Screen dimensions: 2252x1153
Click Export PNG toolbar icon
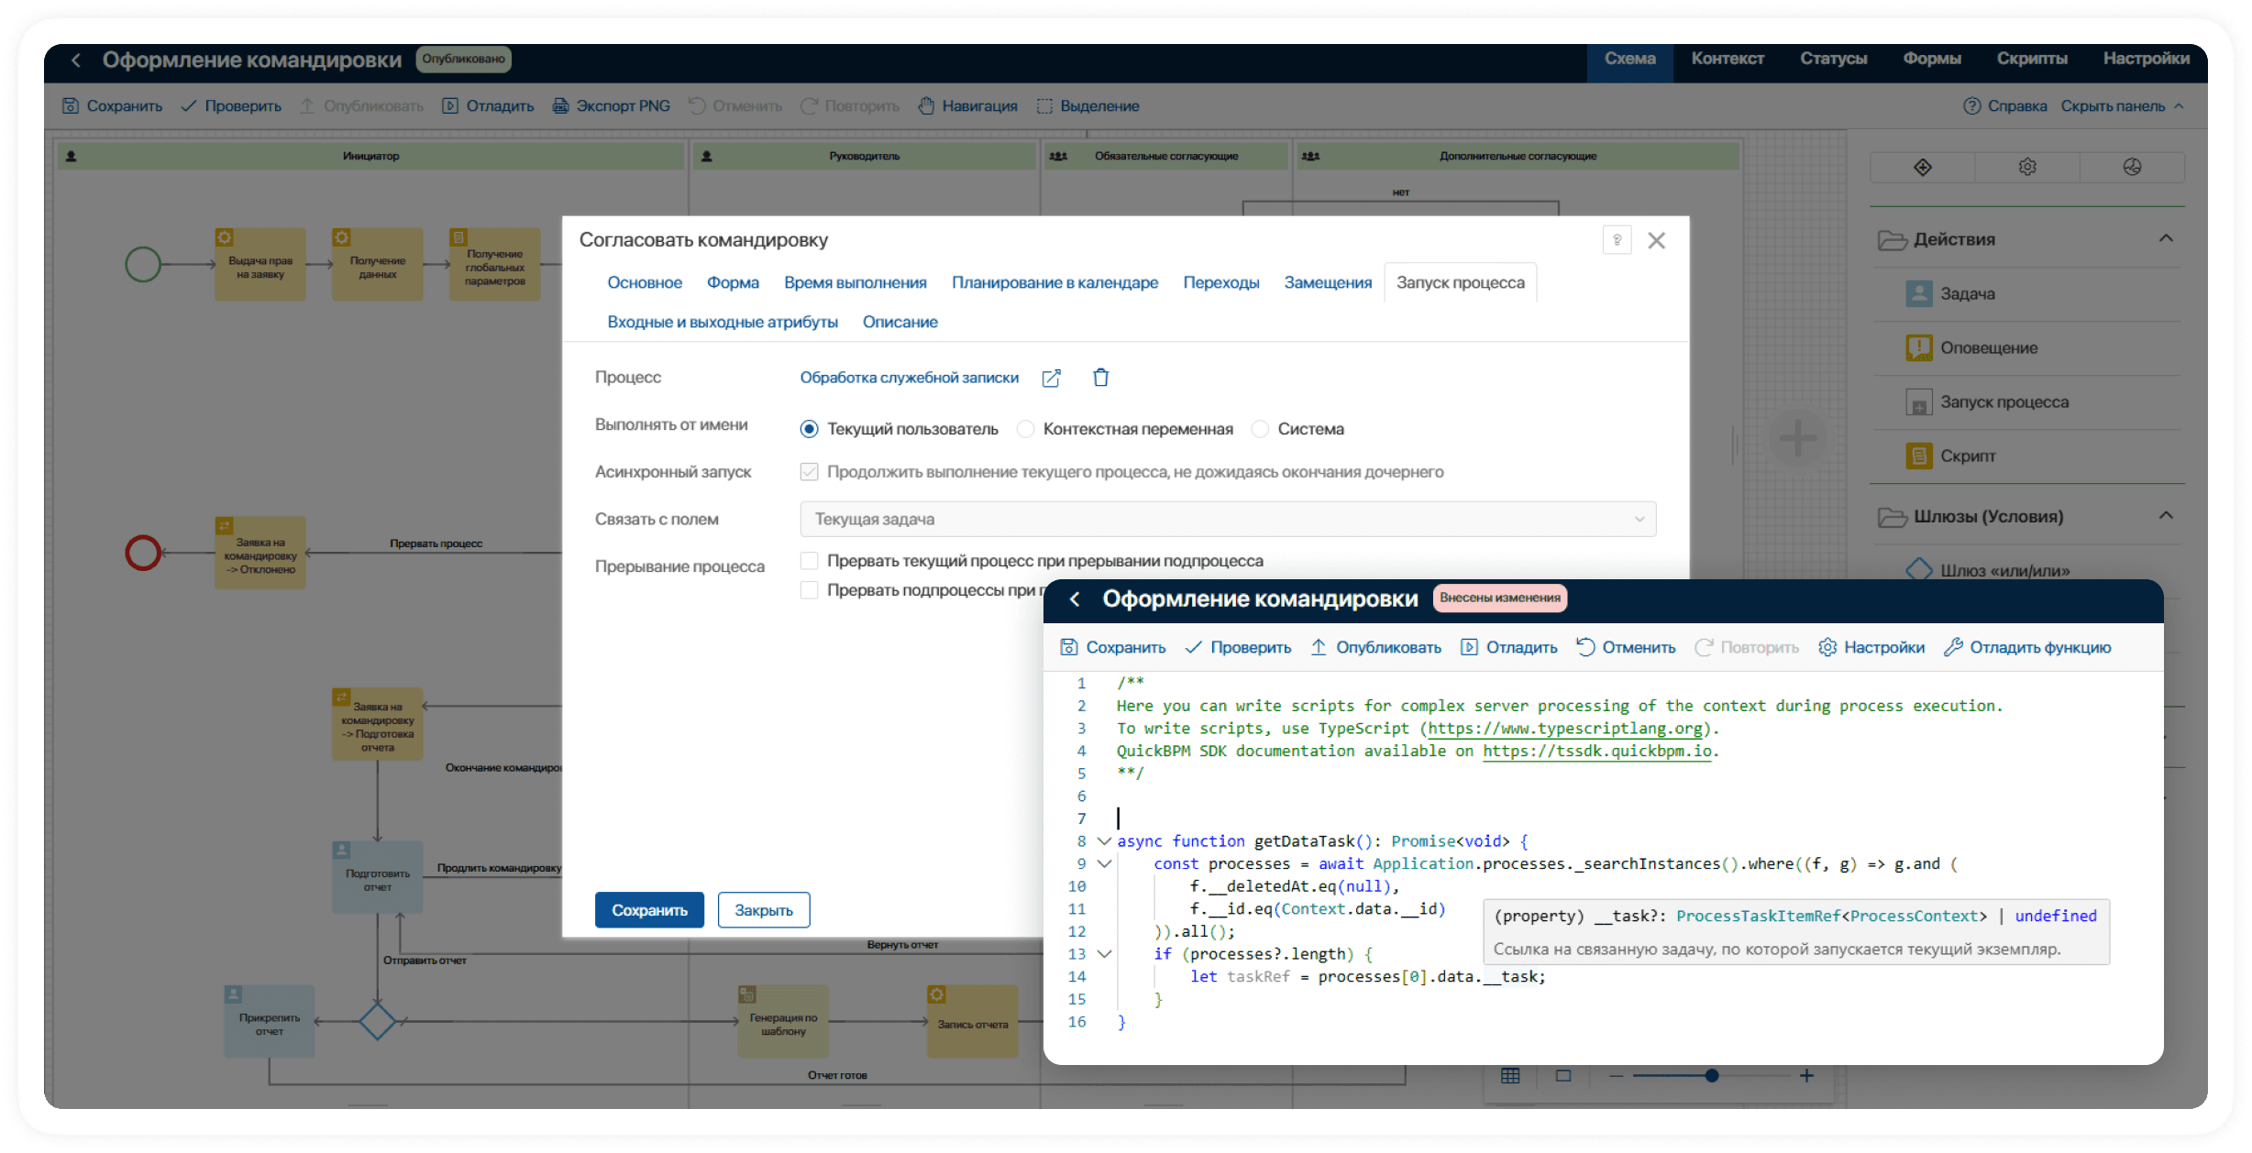tap(560, 106)
